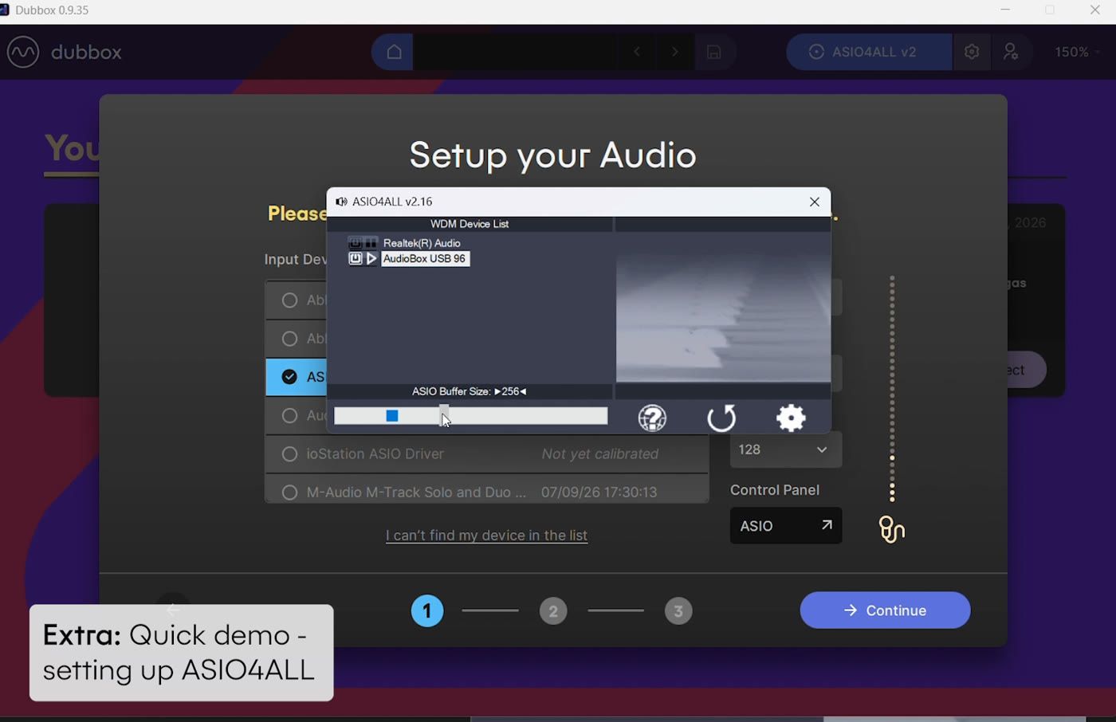Go to setup step 3 indicator

[x=678, y=611]
